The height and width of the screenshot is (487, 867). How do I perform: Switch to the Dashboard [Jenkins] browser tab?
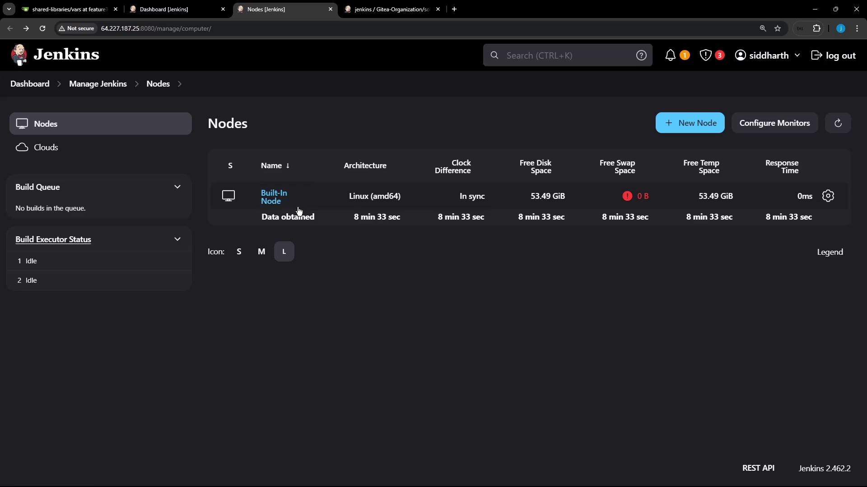176,9
